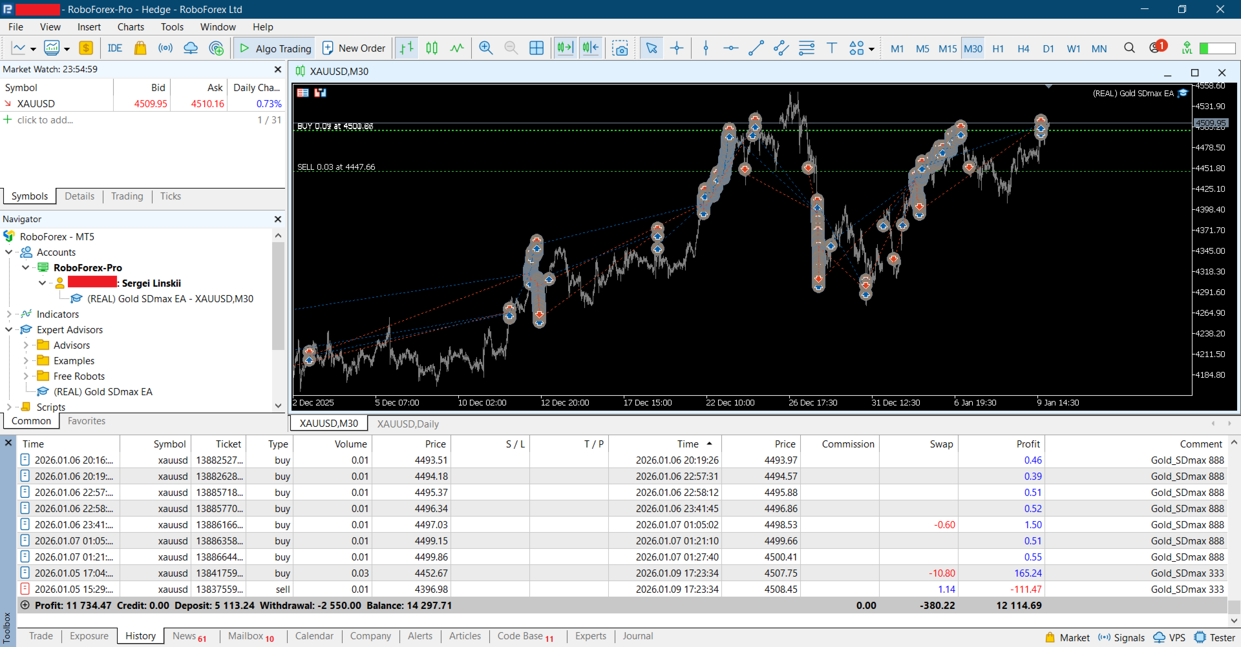Image resolution: width=1241 pixels, height=647 pixels.
Task: Switch to the Journal tab
Action: point(637,636)
